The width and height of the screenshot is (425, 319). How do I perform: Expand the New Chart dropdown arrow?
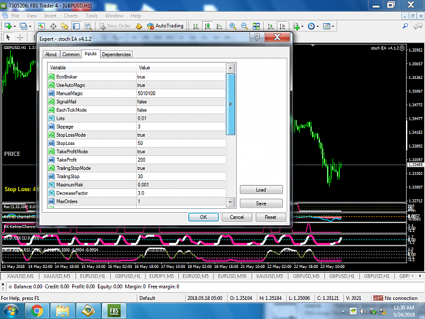click(x=15, y=27)
